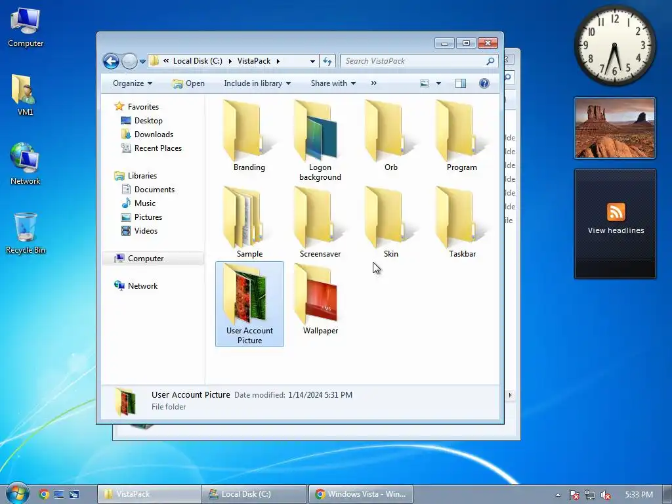Image resolution: width=672 pixels, height=504 pixels.
Task: Select Network icon on desktop
Action: [26, 163]
